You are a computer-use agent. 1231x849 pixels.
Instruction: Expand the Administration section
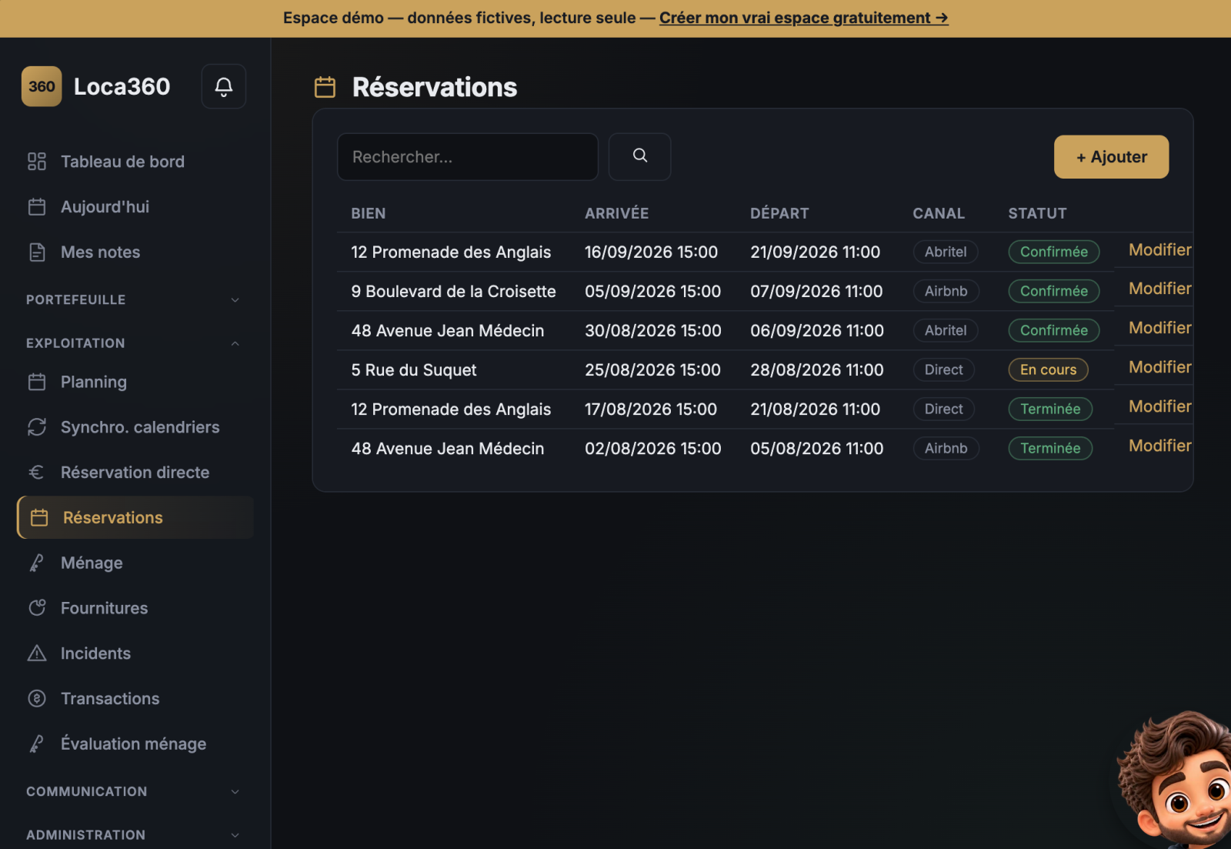(x=134, y=835)
